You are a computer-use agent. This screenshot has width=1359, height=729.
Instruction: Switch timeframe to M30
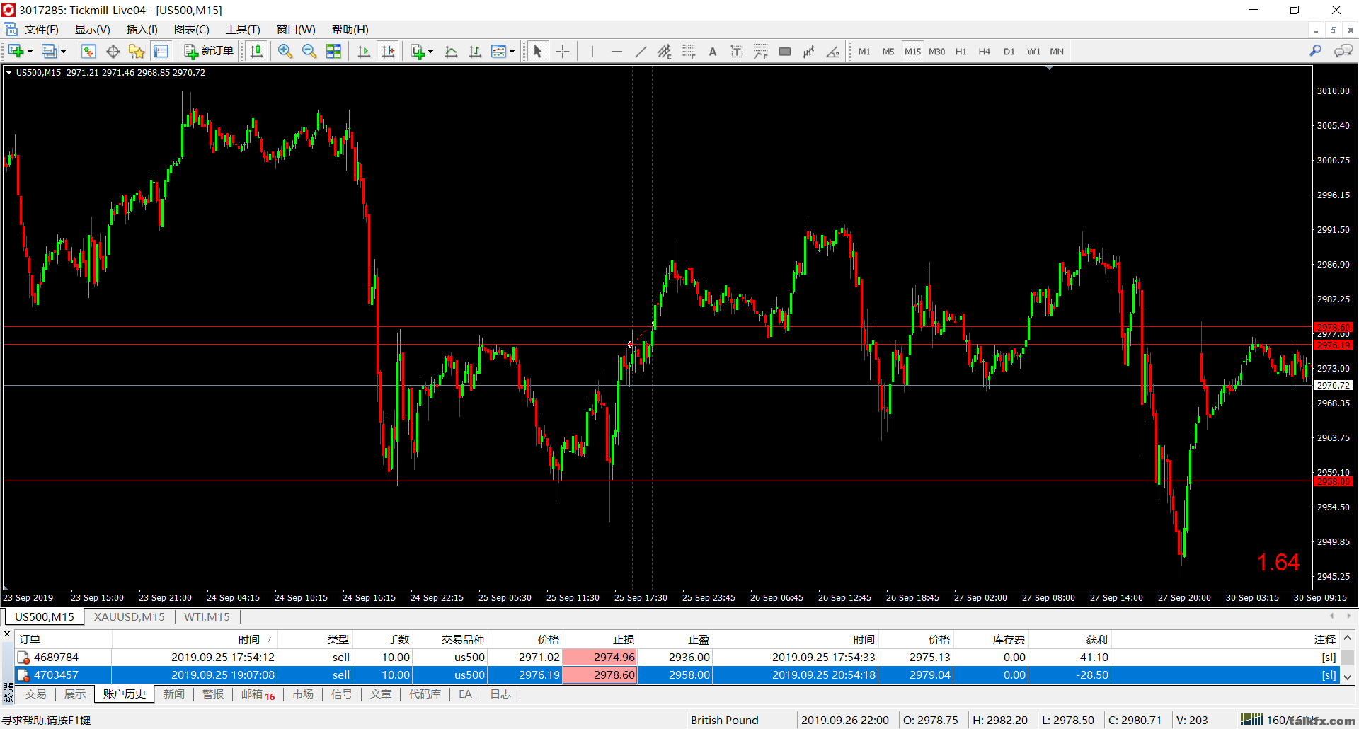click(x=936, y=51)
